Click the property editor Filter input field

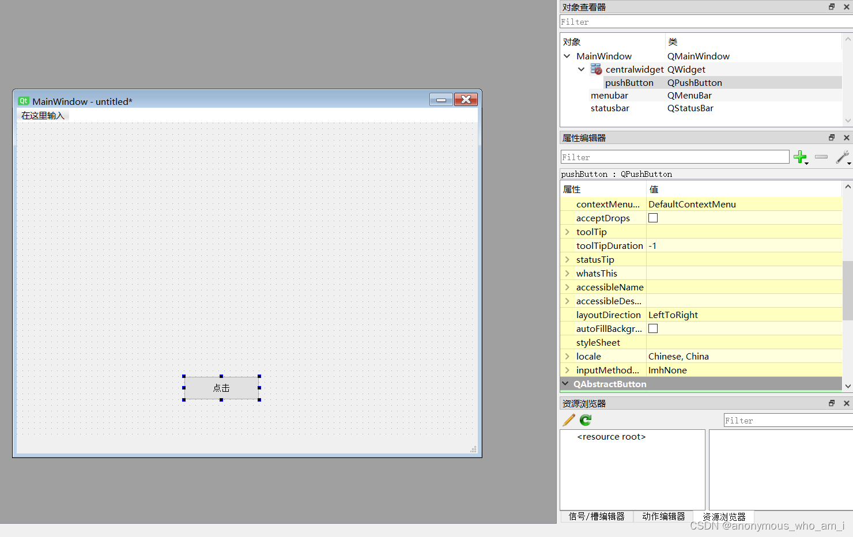674,157
